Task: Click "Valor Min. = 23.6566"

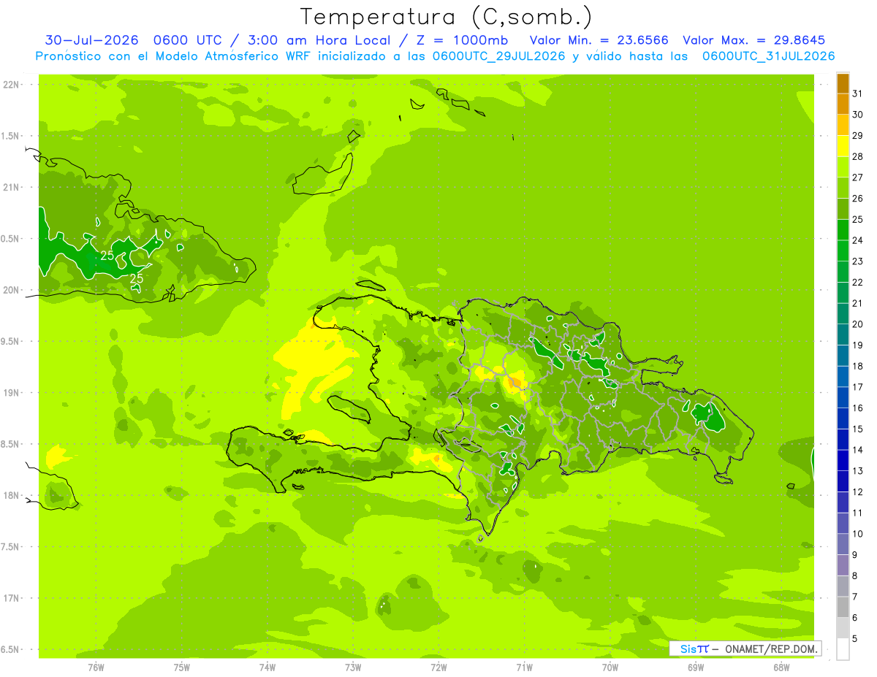Action: point(599,40)
